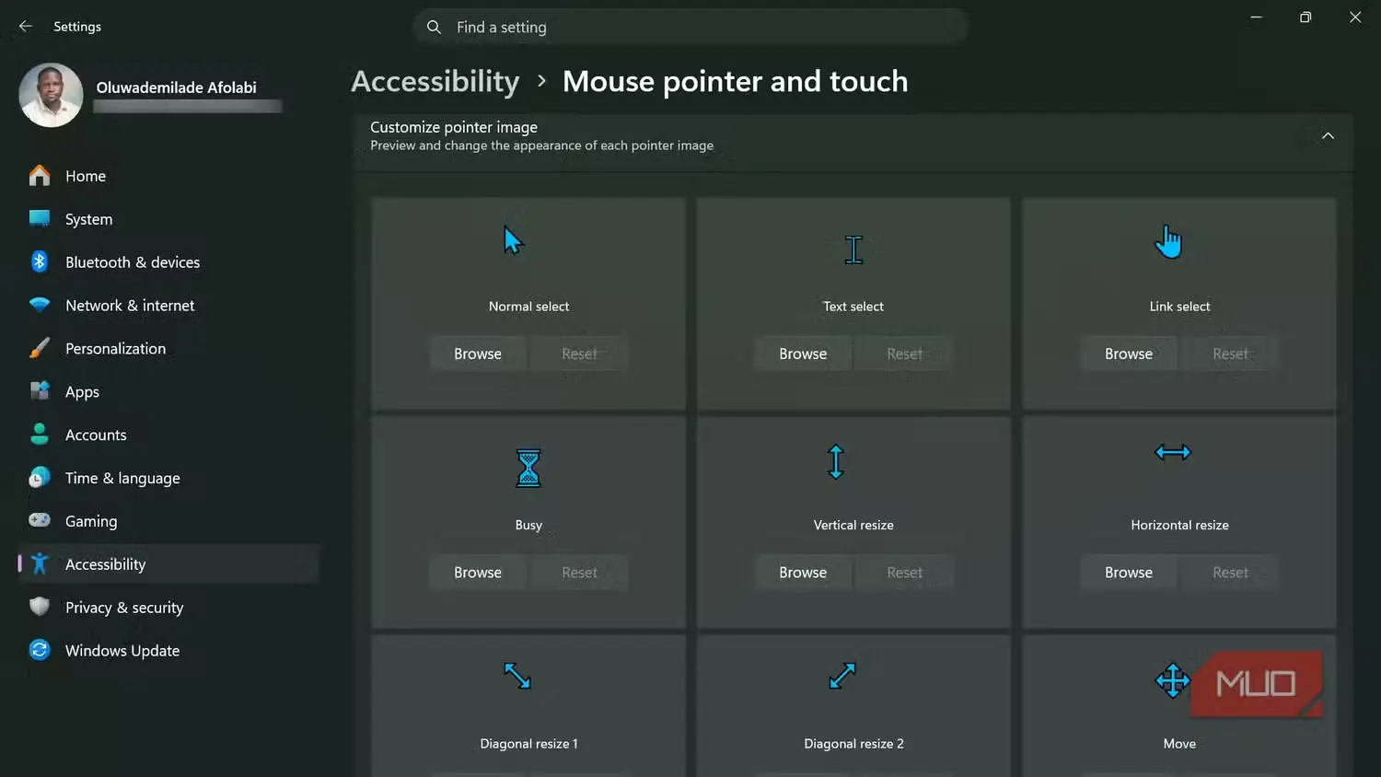Browse for Vertical resize pointer
1381x777 pixels.
[x=803, y=573]
